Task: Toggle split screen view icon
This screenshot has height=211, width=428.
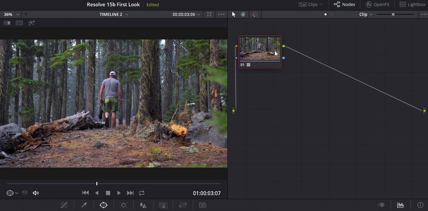Action: point(19,23)
